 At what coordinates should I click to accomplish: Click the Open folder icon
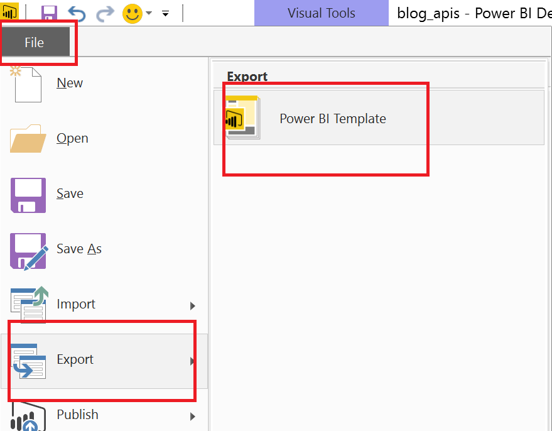28,139
